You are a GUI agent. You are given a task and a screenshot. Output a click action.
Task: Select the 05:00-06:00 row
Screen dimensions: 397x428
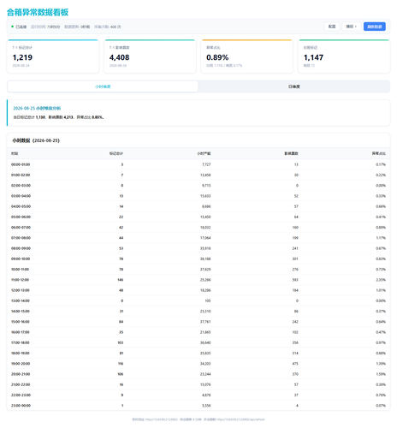point(198,217)
